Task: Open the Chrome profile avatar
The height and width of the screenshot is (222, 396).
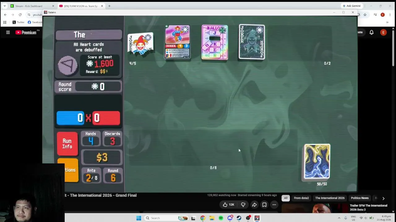Action: (383, 14)
